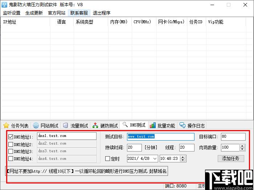Click the bar chart icon of 批量功能 tab
Viewport: 254px width, 190px height.
(x=153, y=125)
